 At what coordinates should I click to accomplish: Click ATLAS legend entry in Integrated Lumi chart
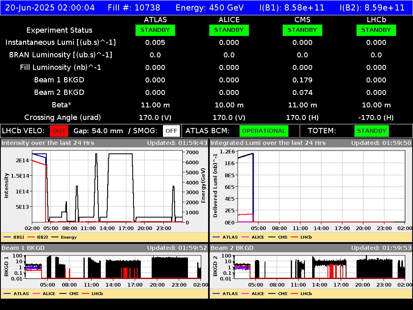click(225, 237)
